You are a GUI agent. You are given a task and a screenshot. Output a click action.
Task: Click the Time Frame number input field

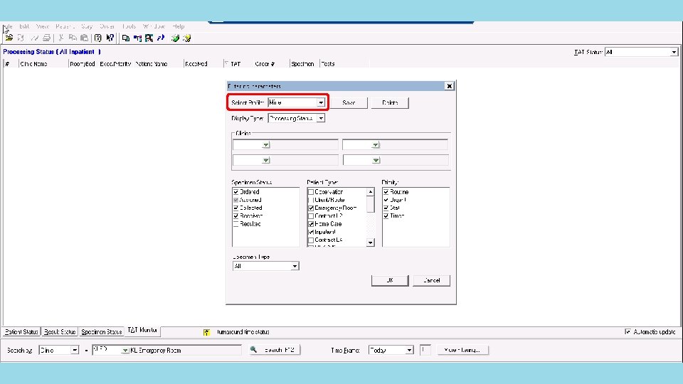[425, 350]
